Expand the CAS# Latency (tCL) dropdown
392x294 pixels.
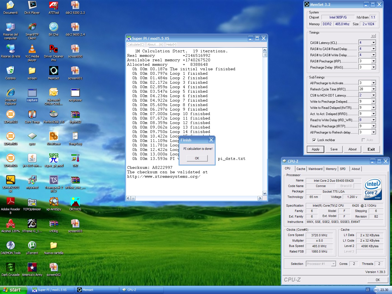click(x=374, y=43)
